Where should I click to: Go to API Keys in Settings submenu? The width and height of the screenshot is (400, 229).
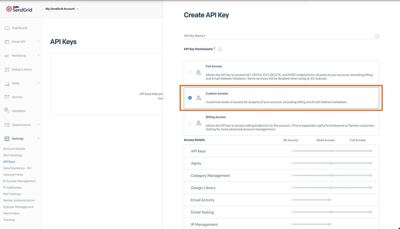click(9, 162)
